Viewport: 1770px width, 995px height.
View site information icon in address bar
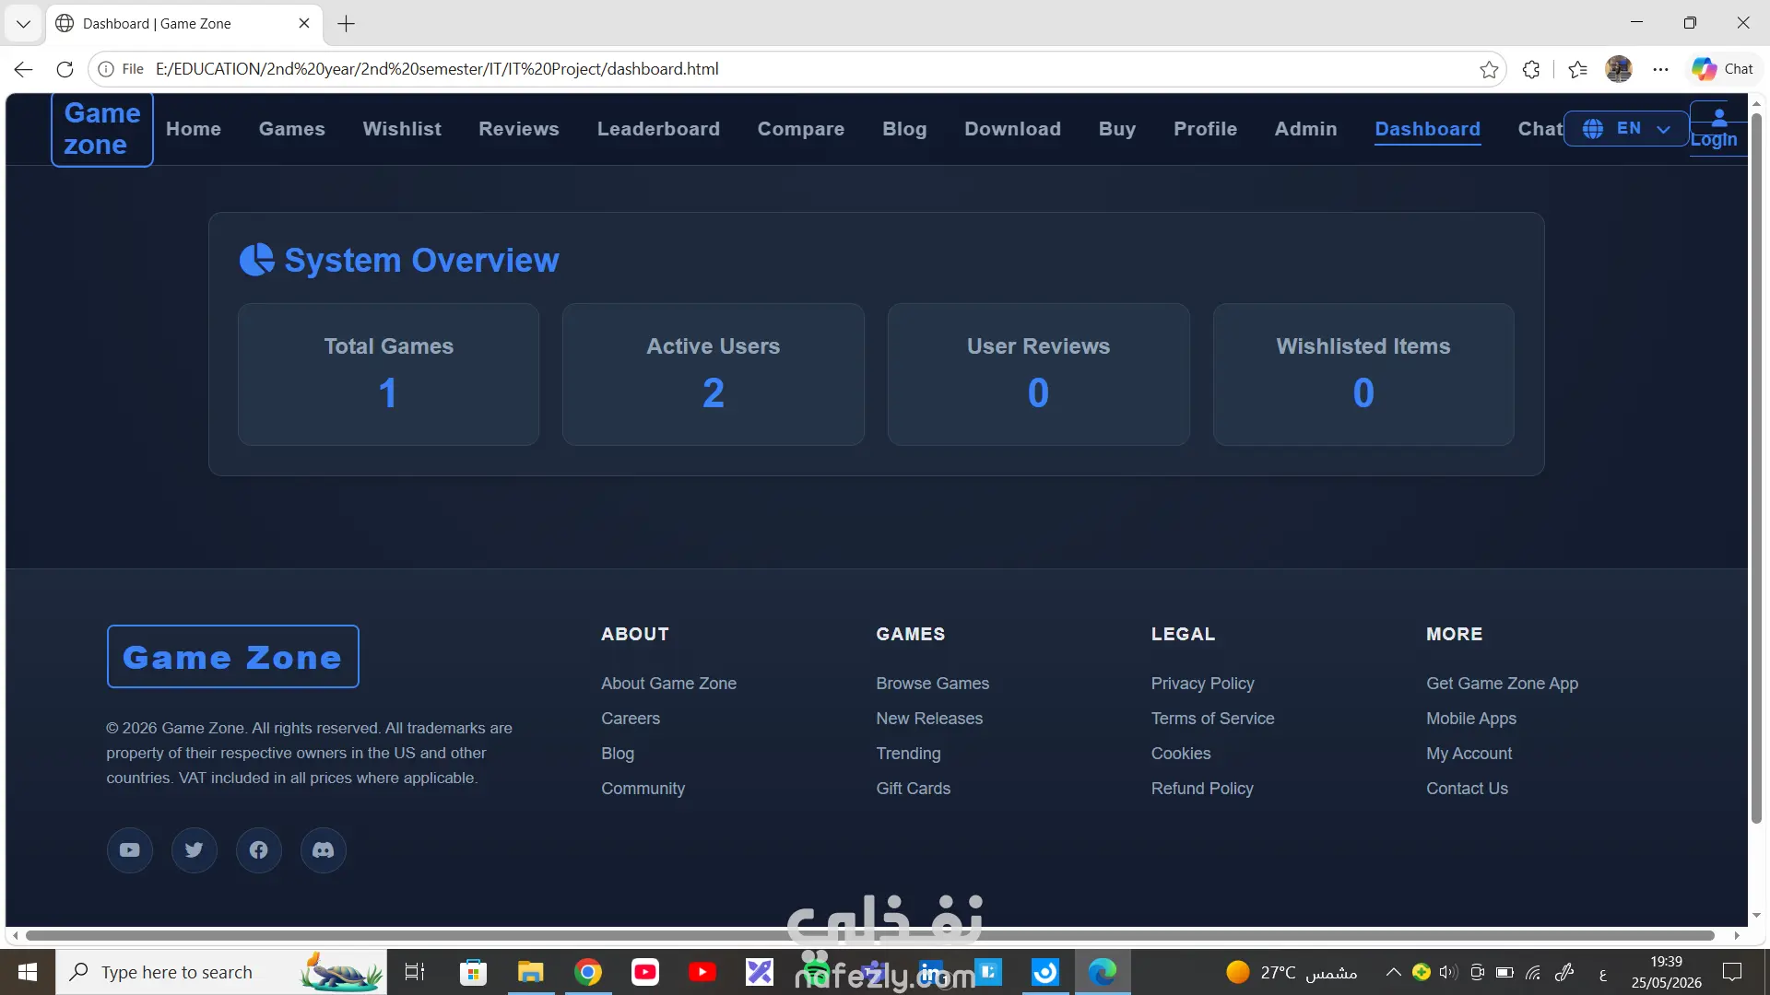point(106,69)
